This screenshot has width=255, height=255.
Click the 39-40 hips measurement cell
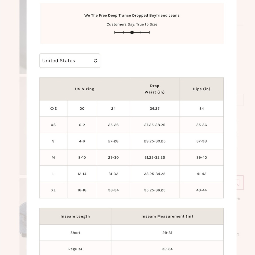tap(201, 157)
